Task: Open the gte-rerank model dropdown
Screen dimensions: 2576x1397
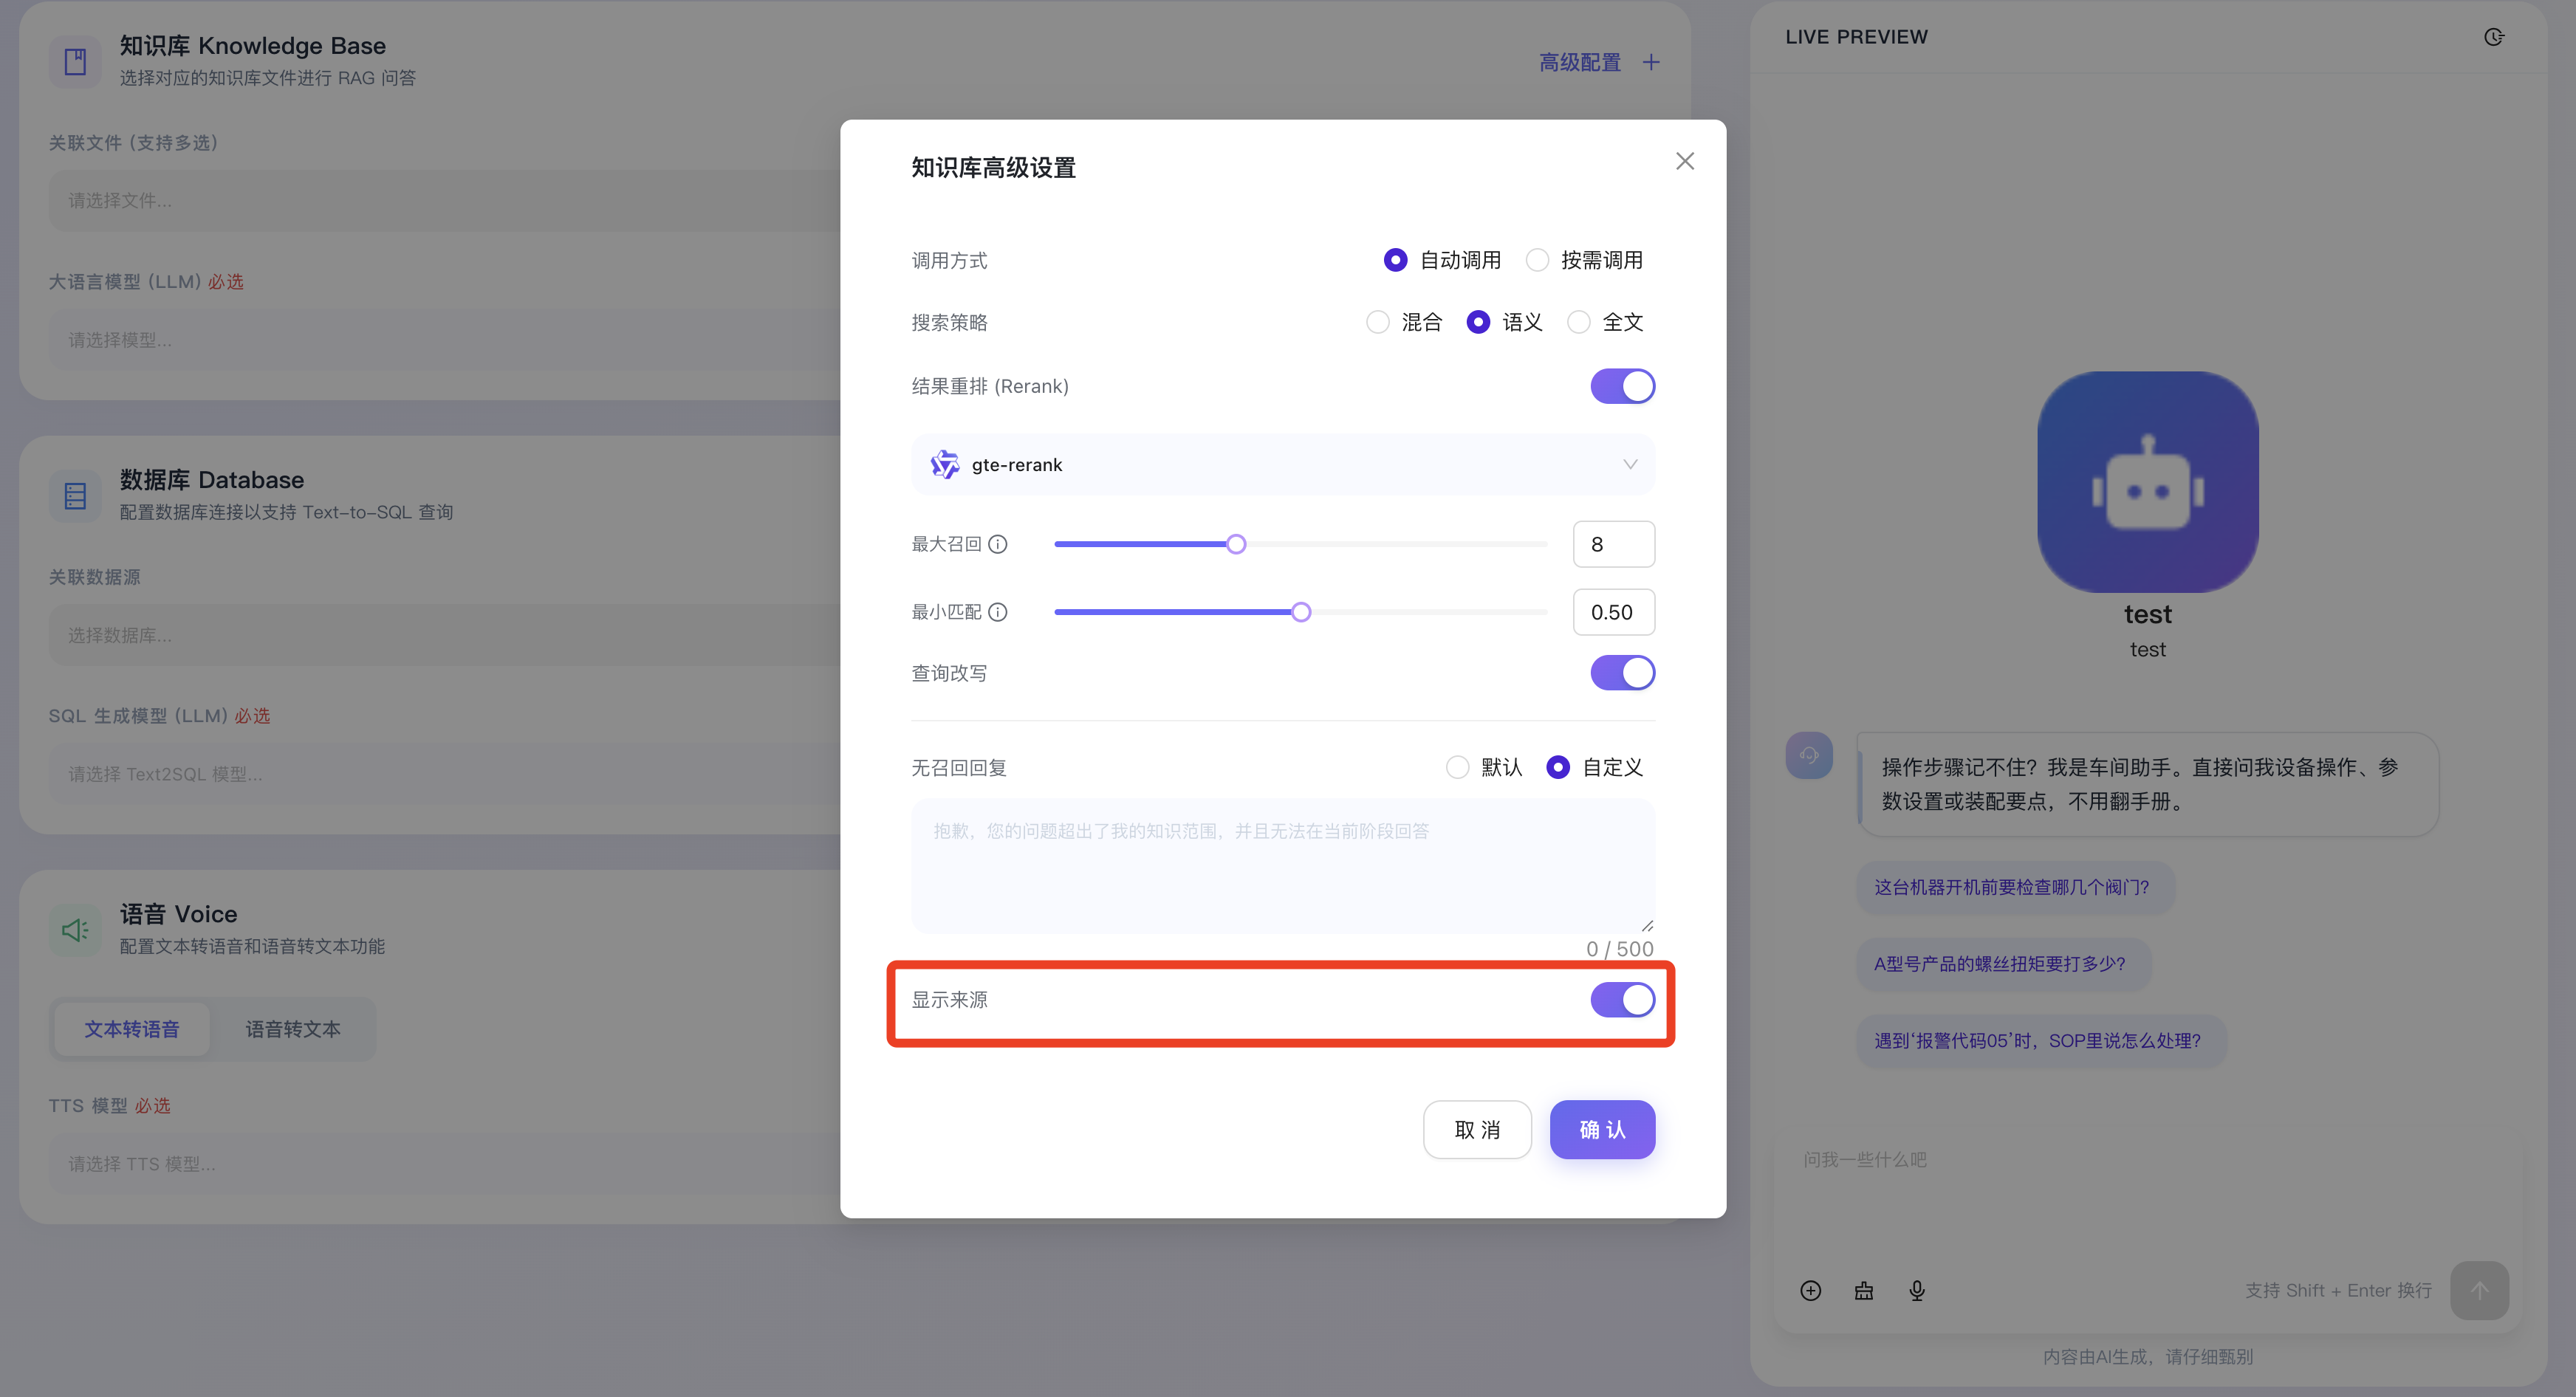Action: pos(1282,464)
